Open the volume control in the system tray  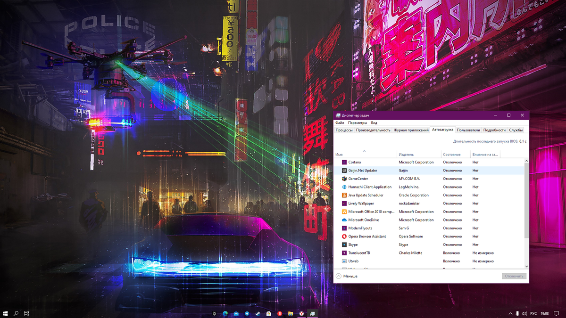pos(525,313)
